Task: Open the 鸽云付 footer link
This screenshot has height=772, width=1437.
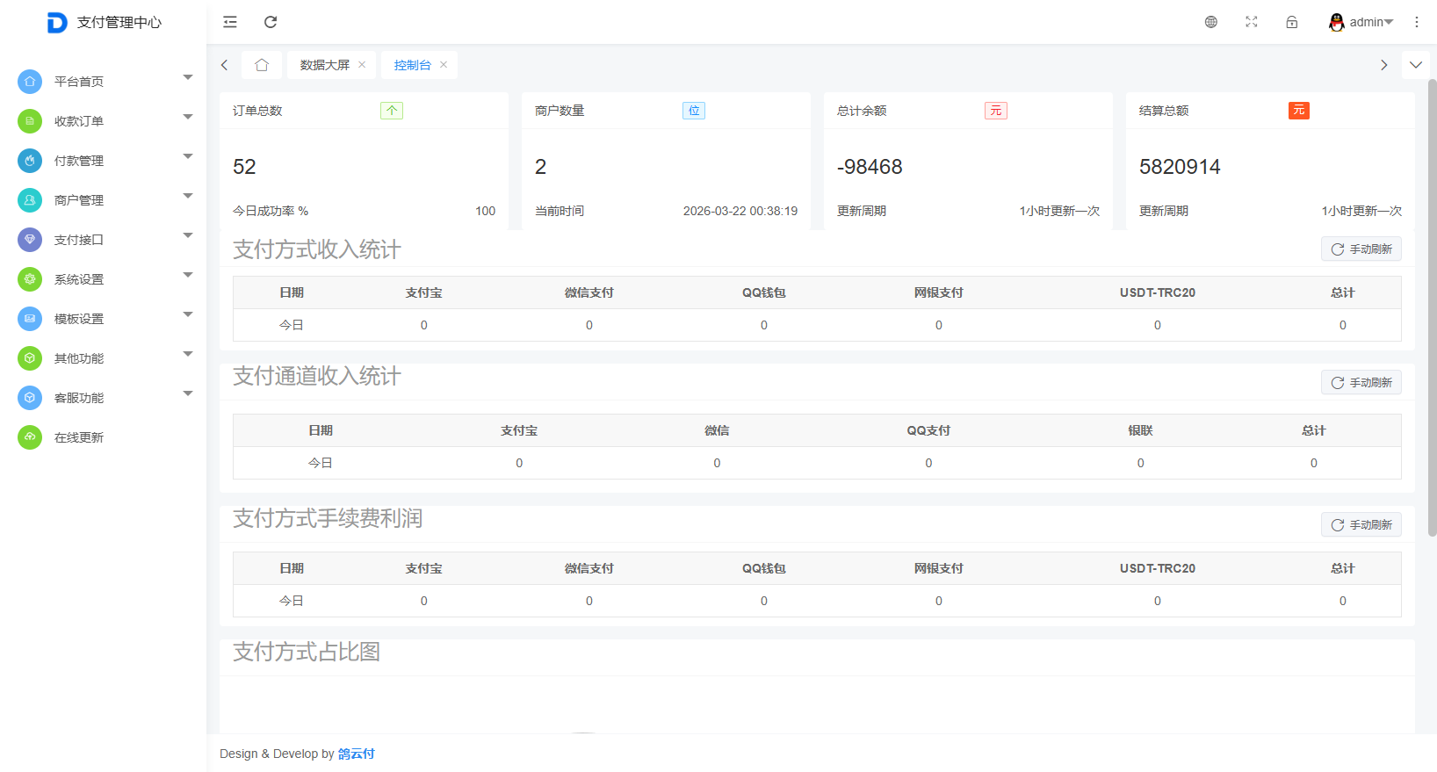Action: [x=357, y=754]
